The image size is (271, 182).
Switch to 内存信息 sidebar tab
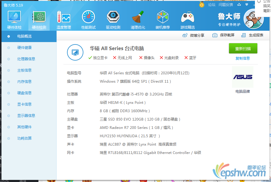pos(29,82)
